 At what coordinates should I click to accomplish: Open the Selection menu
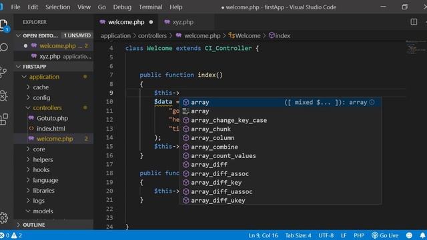(x=58, y=7)
